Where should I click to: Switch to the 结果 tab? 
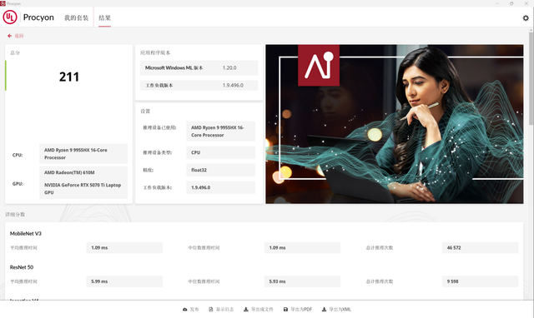pos(104,17)
